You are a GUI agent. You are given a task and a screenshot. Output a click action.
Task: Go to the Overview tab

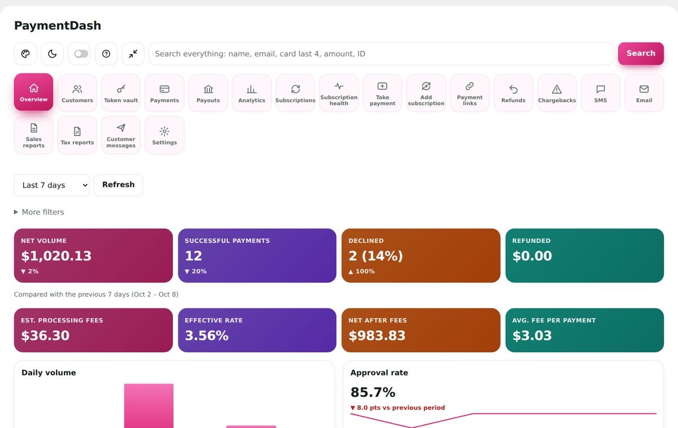tap(34, 93)
